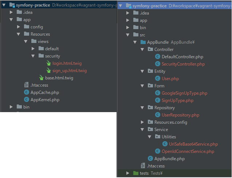The width and height of the screenshot is (232, 178).
Task: Collapse the Utilities folder arrow
Action: click(149, 137)
